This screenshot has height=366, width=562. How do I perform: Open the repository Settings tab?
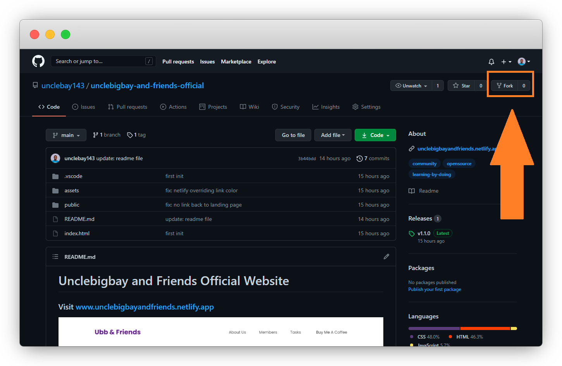[366, 107]
